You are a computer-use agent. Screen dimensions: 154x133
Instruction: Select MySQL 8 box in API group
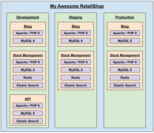[x=28, y=113]
